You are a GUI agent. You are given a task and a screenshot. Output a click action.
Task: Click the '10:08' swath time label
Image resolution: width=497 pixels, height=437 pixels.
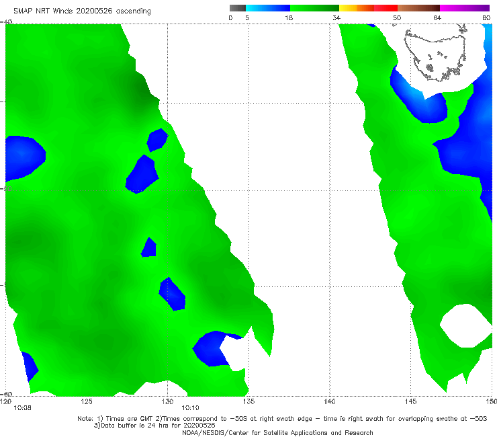pyautogui.click(x=22, y=408)
